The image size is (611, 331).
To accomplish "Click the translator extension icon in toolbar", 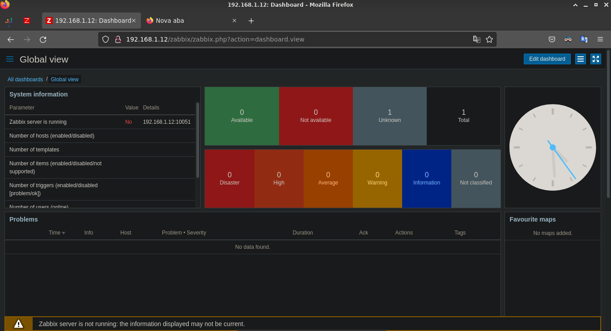I will pos(584,39).
